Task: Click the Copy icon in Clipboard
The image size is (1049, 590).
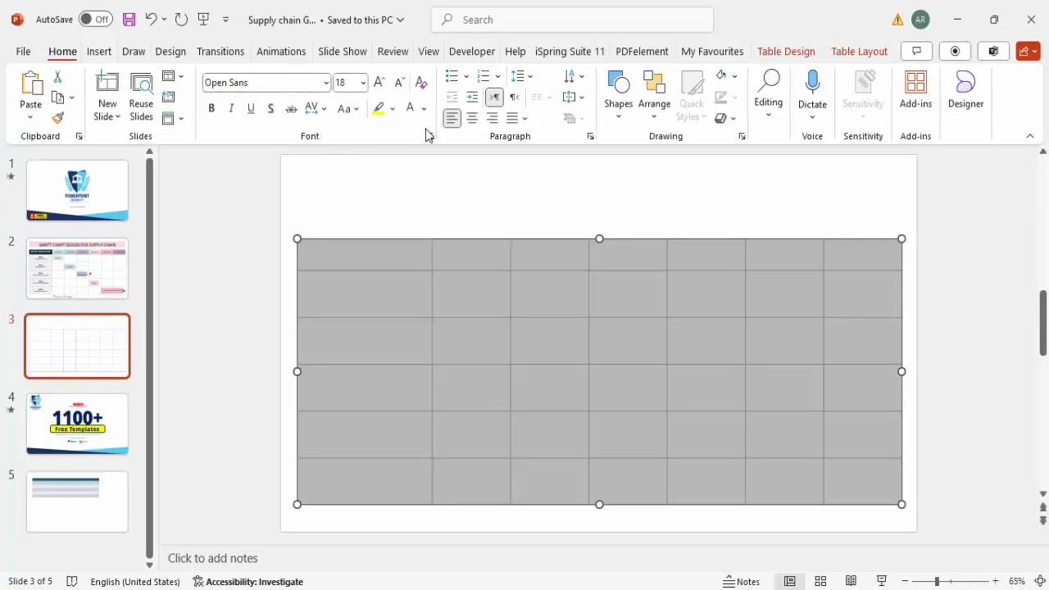Action: click(57, 98)
